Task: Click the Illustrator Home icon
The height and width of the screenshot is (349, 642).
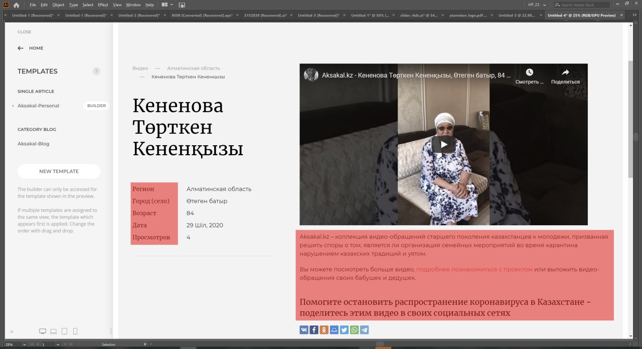Action: (x=16, y=5)
